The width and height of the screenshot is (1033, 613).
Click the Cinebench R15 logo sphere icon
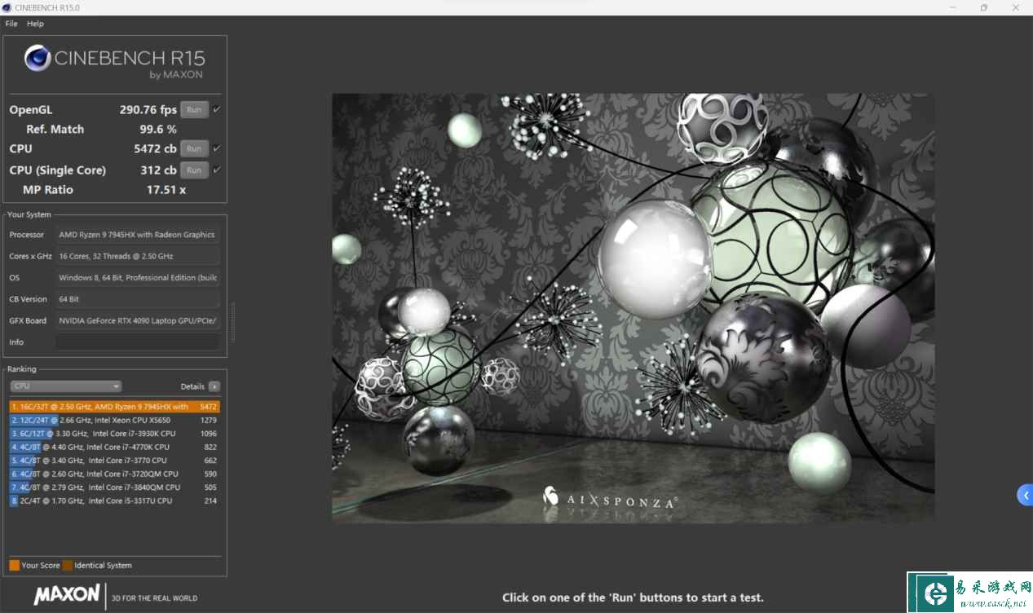click(38, 58)
